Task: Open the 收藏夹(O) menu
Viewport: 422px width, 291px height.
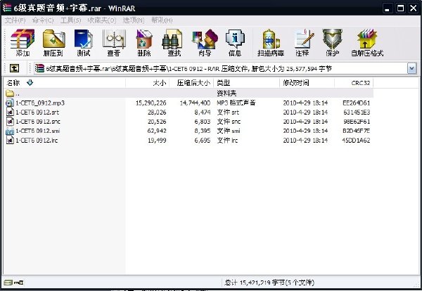Action: point(102,20)
